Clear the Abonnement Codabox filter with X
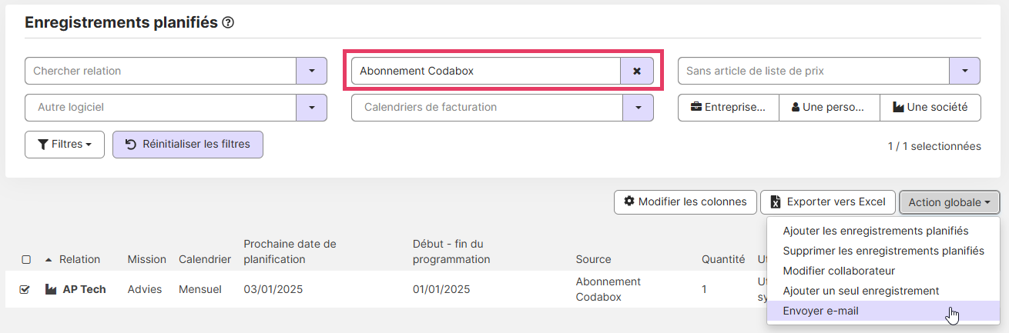This screenshot has height=333, width=1009. click(x=637, y=71)
